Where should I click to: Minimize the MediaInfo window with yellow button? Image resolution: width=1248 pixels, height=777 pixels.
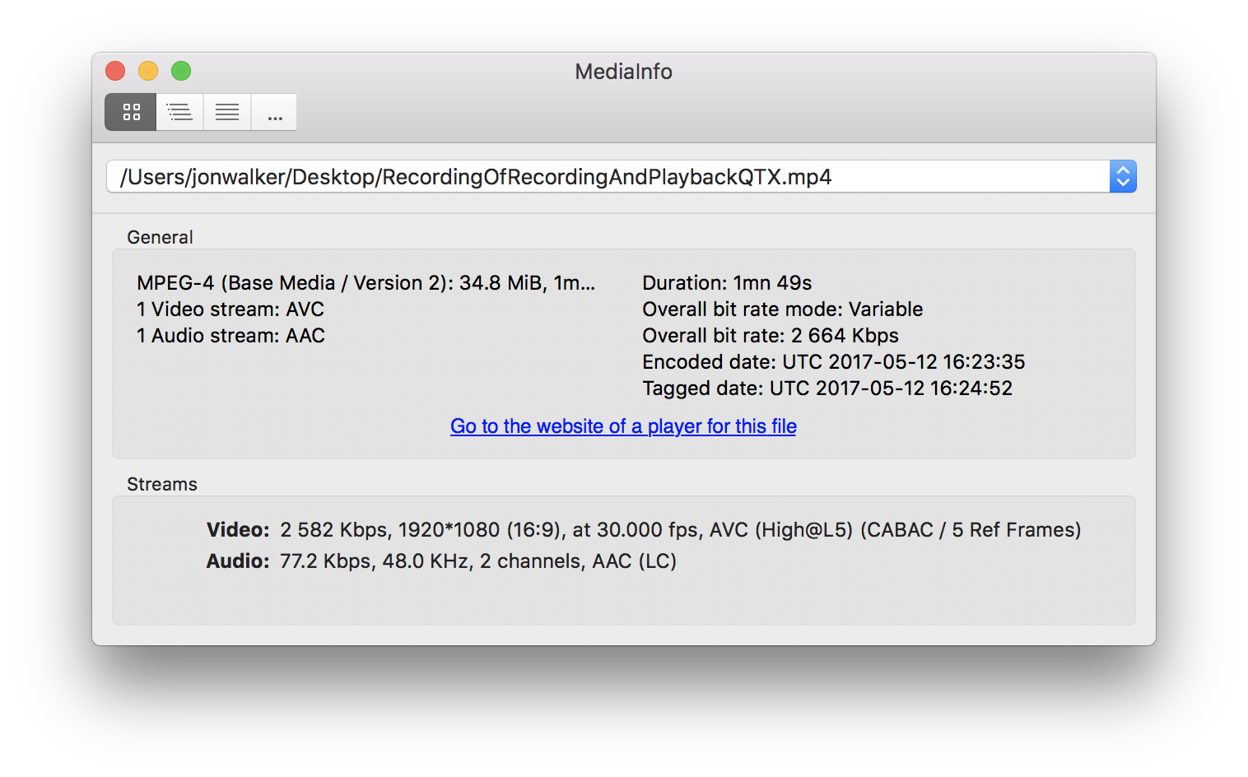coord(148,72)
